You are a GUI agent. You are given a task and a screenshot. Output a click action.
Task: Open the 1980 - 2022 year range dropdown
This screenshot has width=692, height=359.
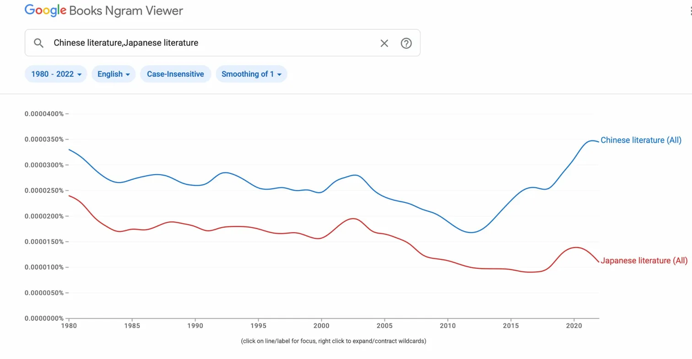pos(55,74)
